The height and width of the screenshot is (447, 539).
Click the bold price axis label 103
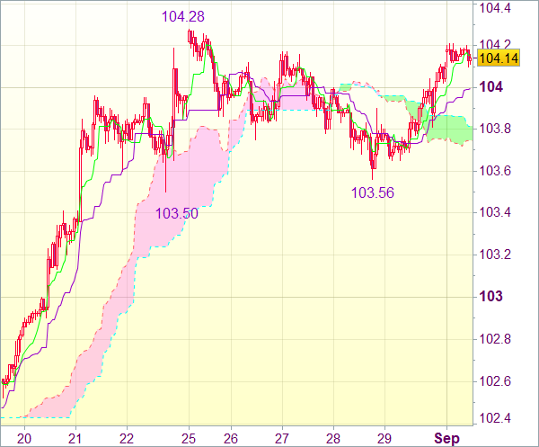coord(491,296)
